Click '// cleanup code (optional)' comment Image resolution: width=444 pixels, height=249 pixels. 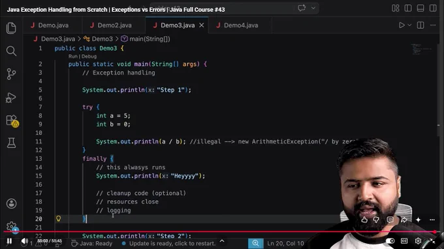[x=141, y=193]
